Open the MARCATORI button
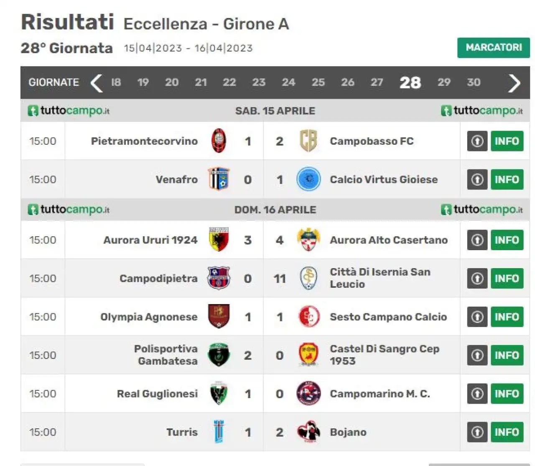Image resolution: width=535 pixels, height=466 pixels. point(494,48)
